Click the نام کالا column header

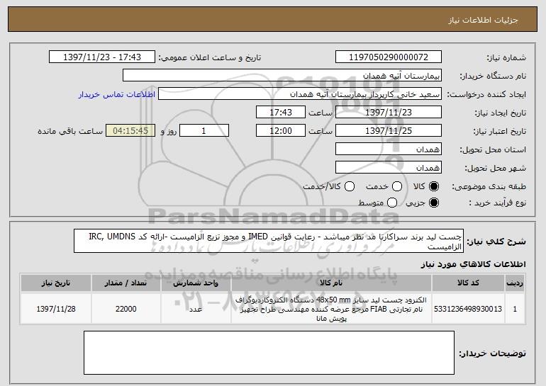point(331,283)
